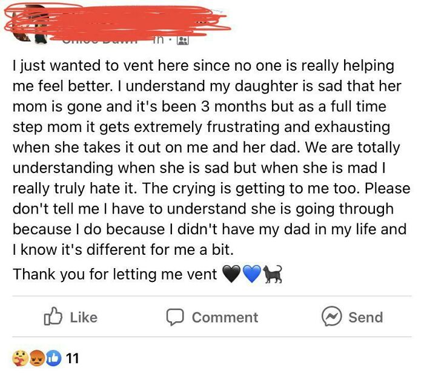Viewport: 424px width, 374px height.
Task: Click the post paragraph starting 'I just wanted'
Action: coord(211,157)
